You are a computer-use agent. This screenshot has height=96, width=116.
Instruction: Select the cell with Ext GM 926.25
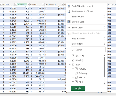37,21
